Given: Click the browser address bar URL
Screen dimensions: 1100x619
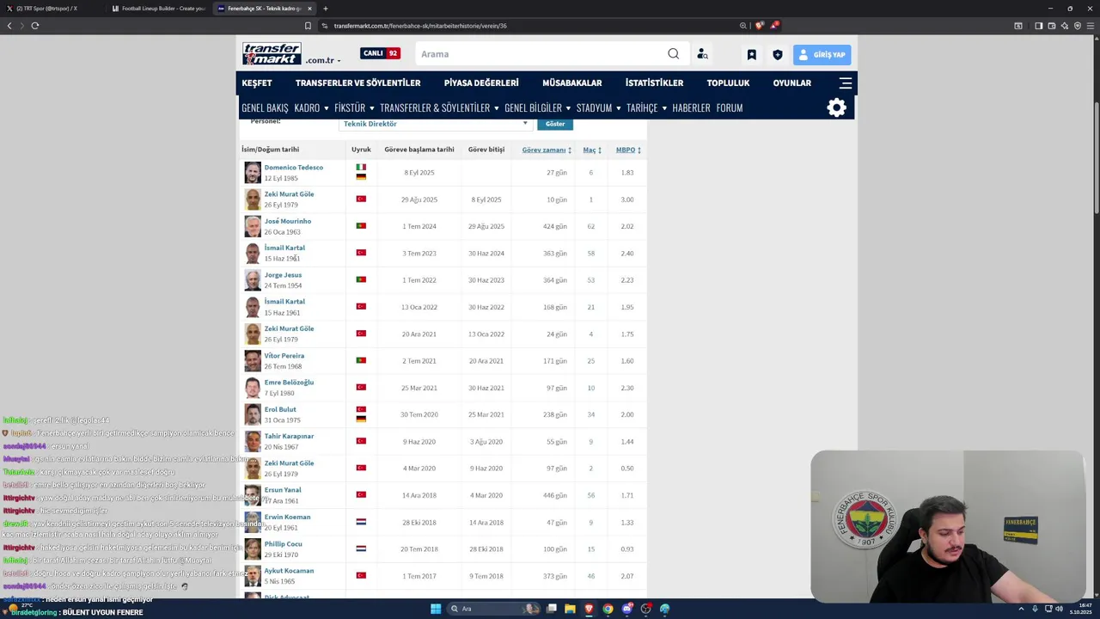Looking at the screenshot, I should [420, 26].
